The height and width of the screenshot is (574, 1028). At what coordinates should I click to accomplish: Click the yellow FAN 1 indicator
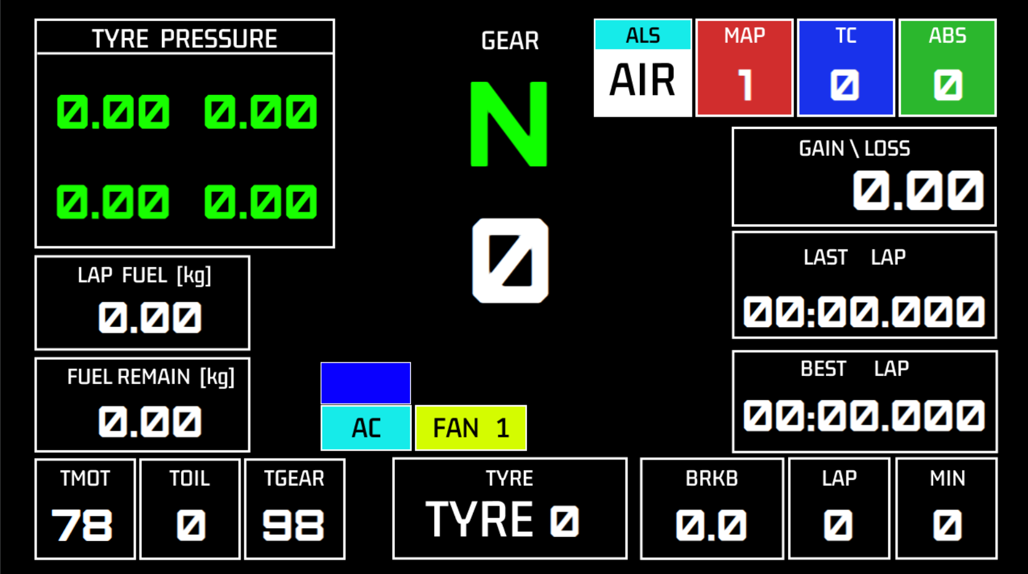[471, 428]
